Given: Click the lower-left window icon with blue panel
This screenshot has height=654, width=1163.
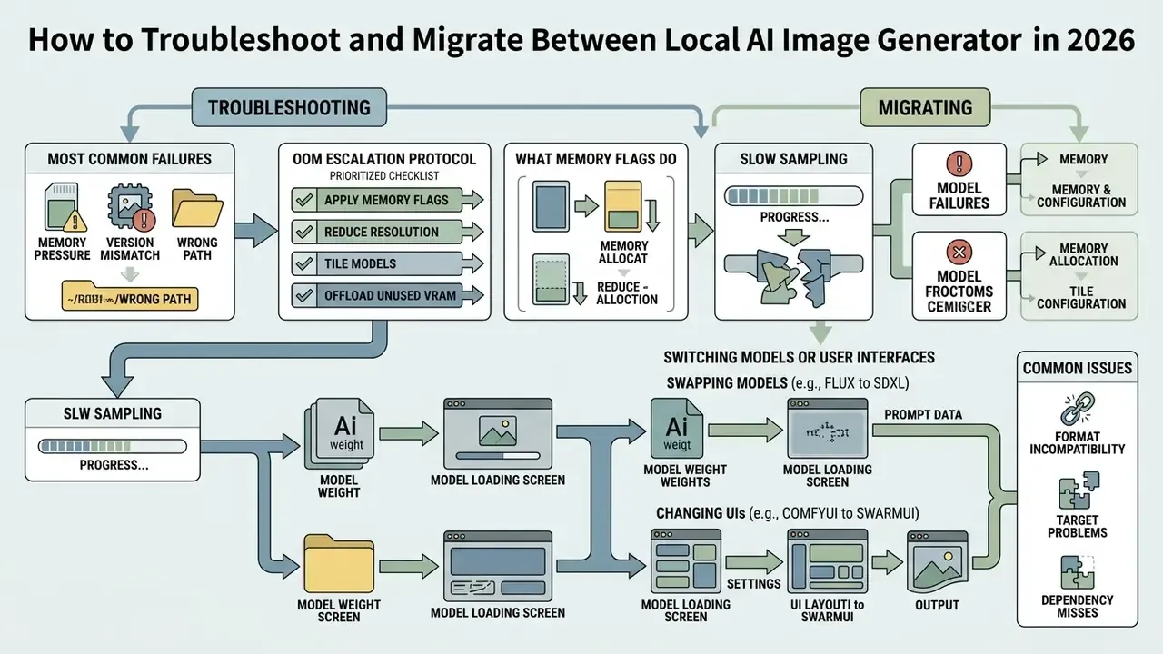Looking at the screenshot, I should (497, 565).
